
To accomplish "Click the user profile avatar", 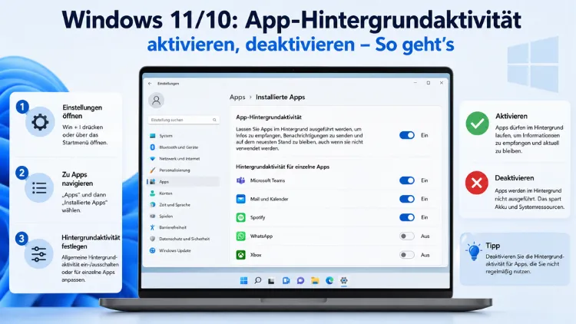I will tap(156, 101).
